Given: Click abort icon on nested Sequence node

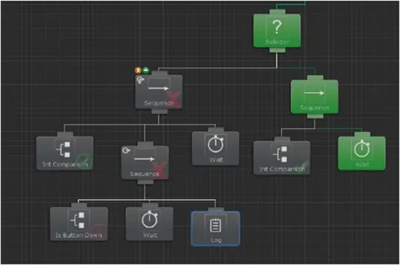Looking at the screenshot, I should (x=126, y=150).
